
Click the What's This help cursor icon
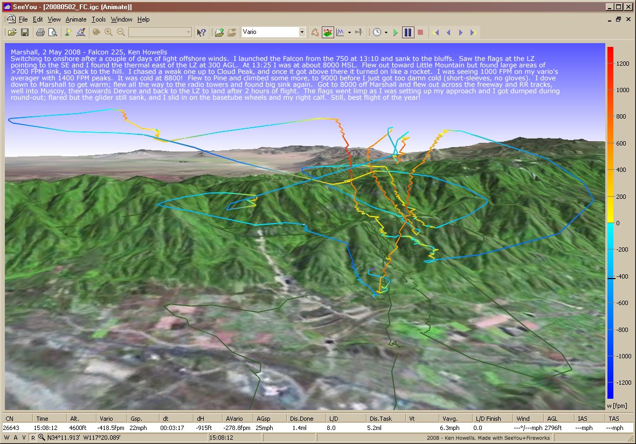tap(201, 32)
